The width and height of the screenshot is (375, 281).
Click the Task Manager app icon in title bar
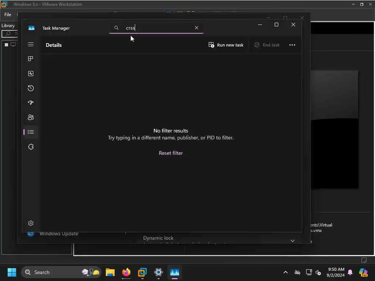tap(31, 28)
